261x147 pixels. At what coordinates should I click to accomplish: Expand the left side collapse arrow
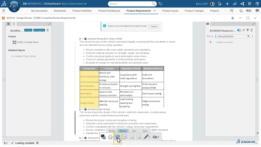[4, 79]
